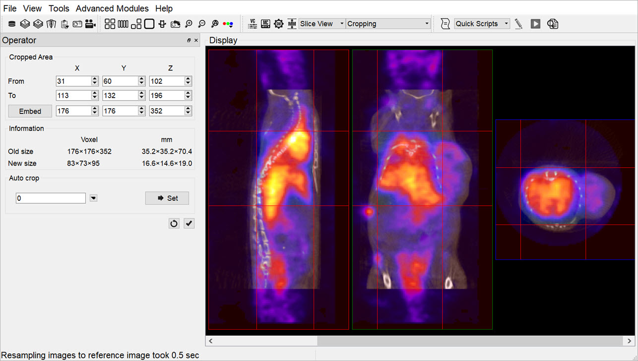The height and width of the screenshot is (361, 638).
Task: Open the VC settings icon
Action: (x=253, y=24)
